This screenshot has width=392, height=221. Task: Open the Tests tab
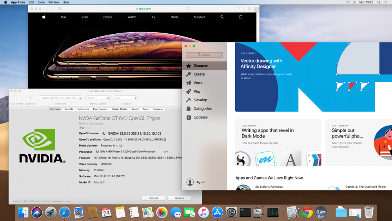point(146,109)
